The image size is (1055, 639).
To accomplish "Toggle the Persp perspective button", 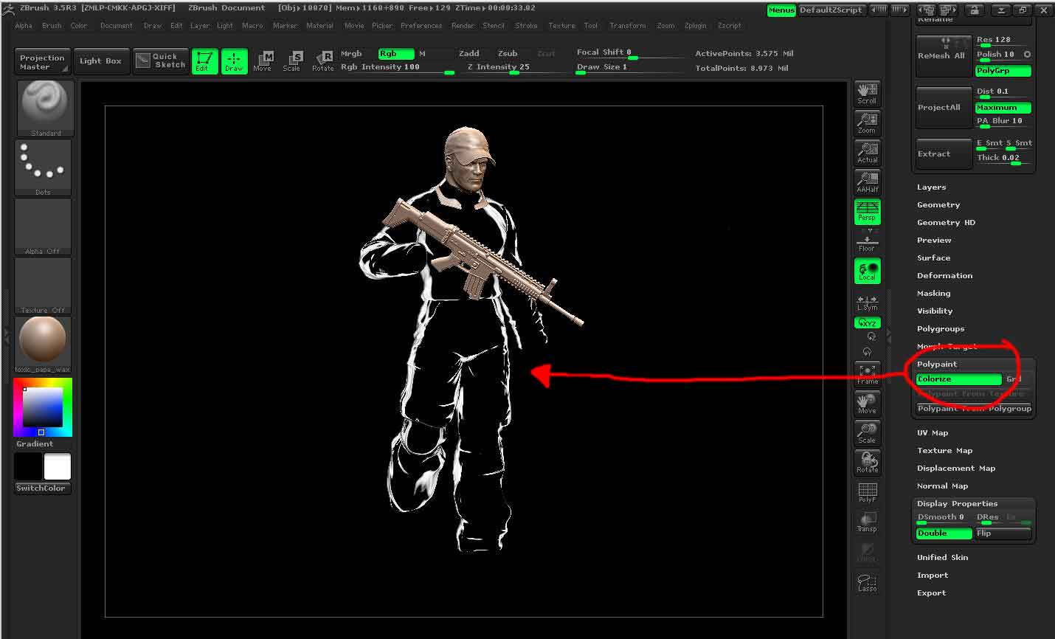I will (868, 211).
